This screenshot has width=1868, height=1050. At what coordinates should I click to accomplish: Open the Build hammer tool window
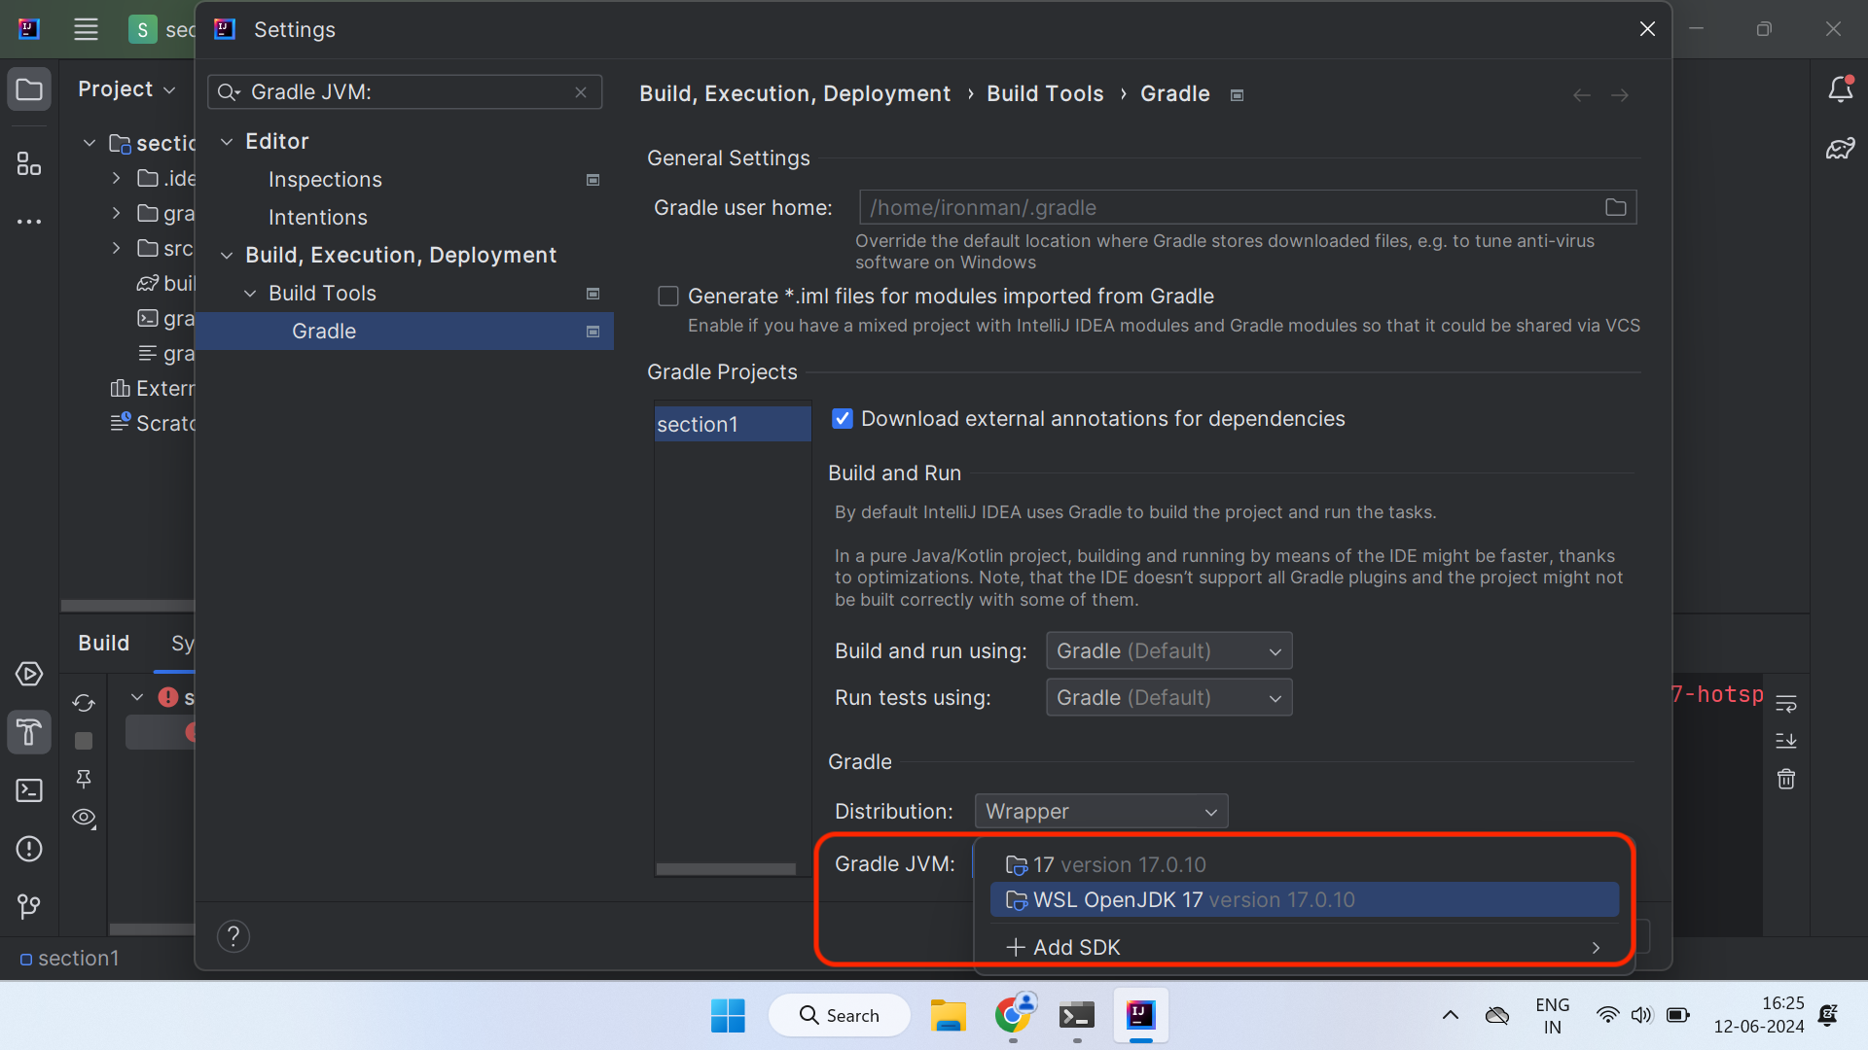tap(29, 732)
